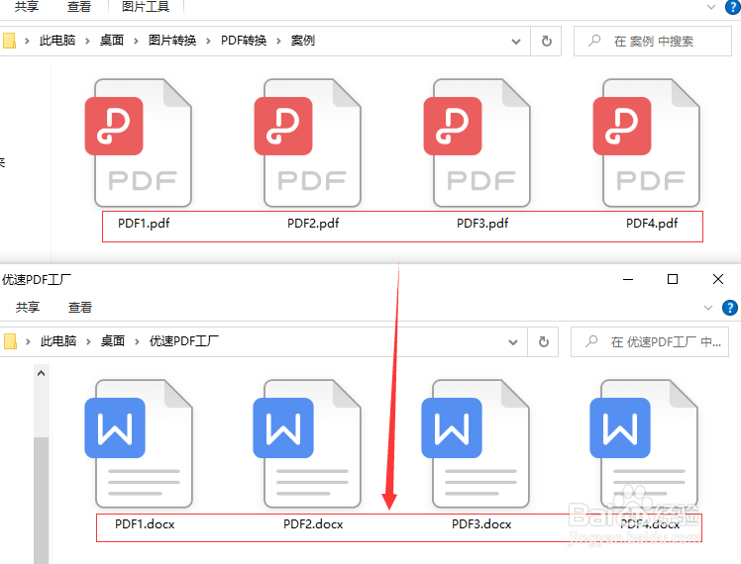Screen dimensions: 741x564
Task: Select the PDF1.docx Word file icon
Action: (139, 443)
